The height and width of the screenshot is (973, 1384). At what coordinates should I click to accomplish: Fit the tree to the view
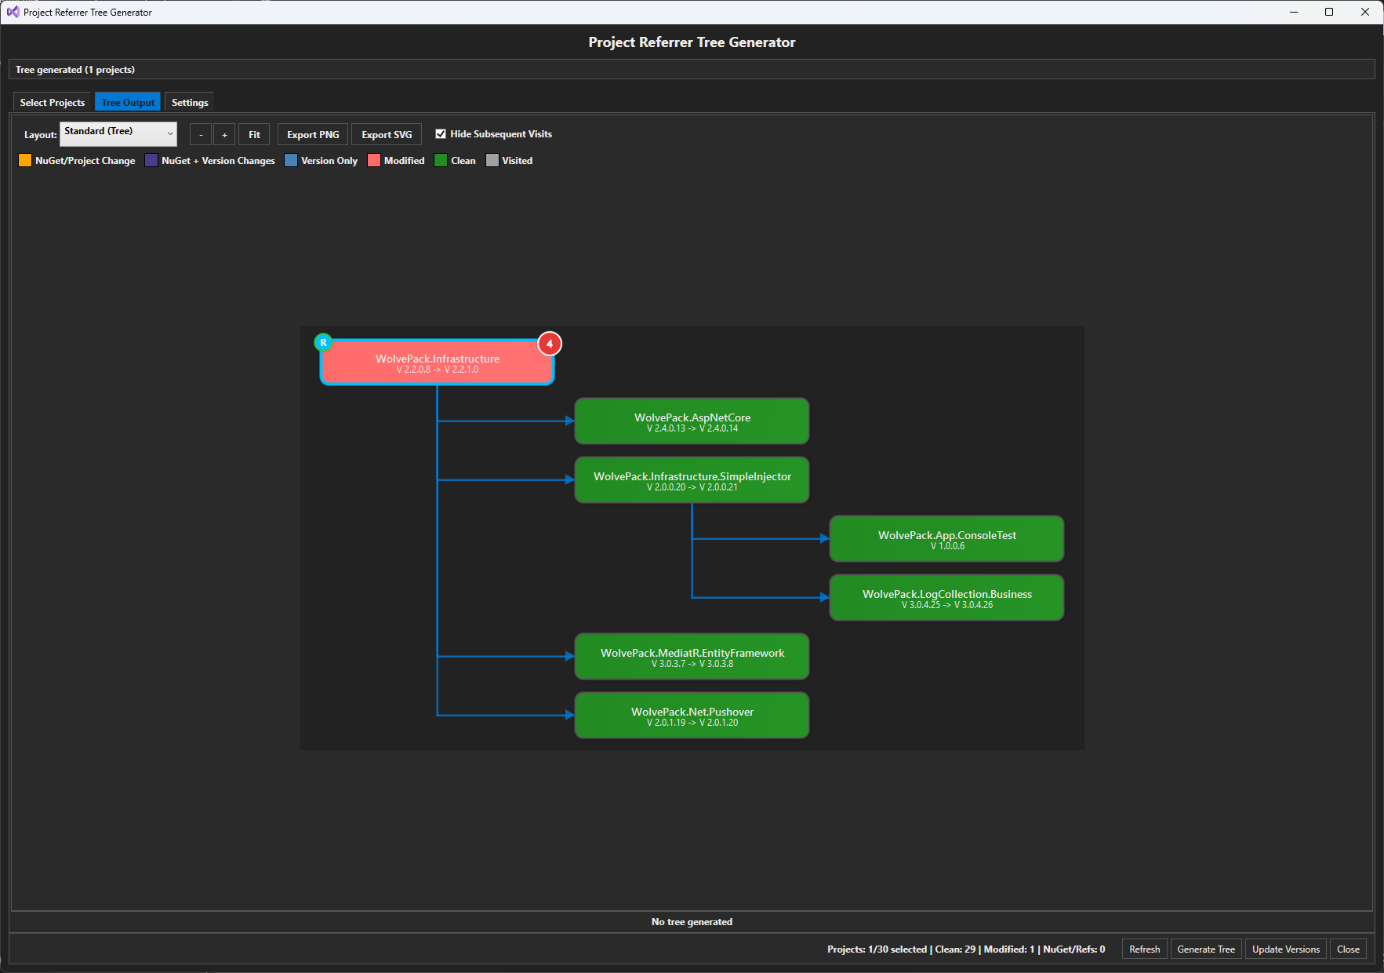(x=253, y=133)
